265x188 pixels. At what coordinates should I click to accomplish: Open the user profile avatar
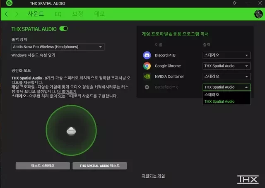[258, 14]
